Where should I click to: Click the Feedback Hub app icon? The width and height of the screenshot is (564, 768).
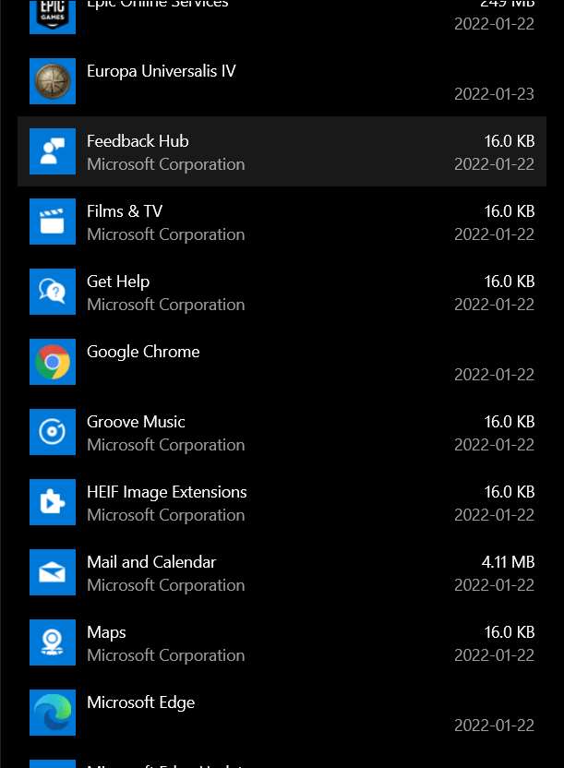(53, 151)
